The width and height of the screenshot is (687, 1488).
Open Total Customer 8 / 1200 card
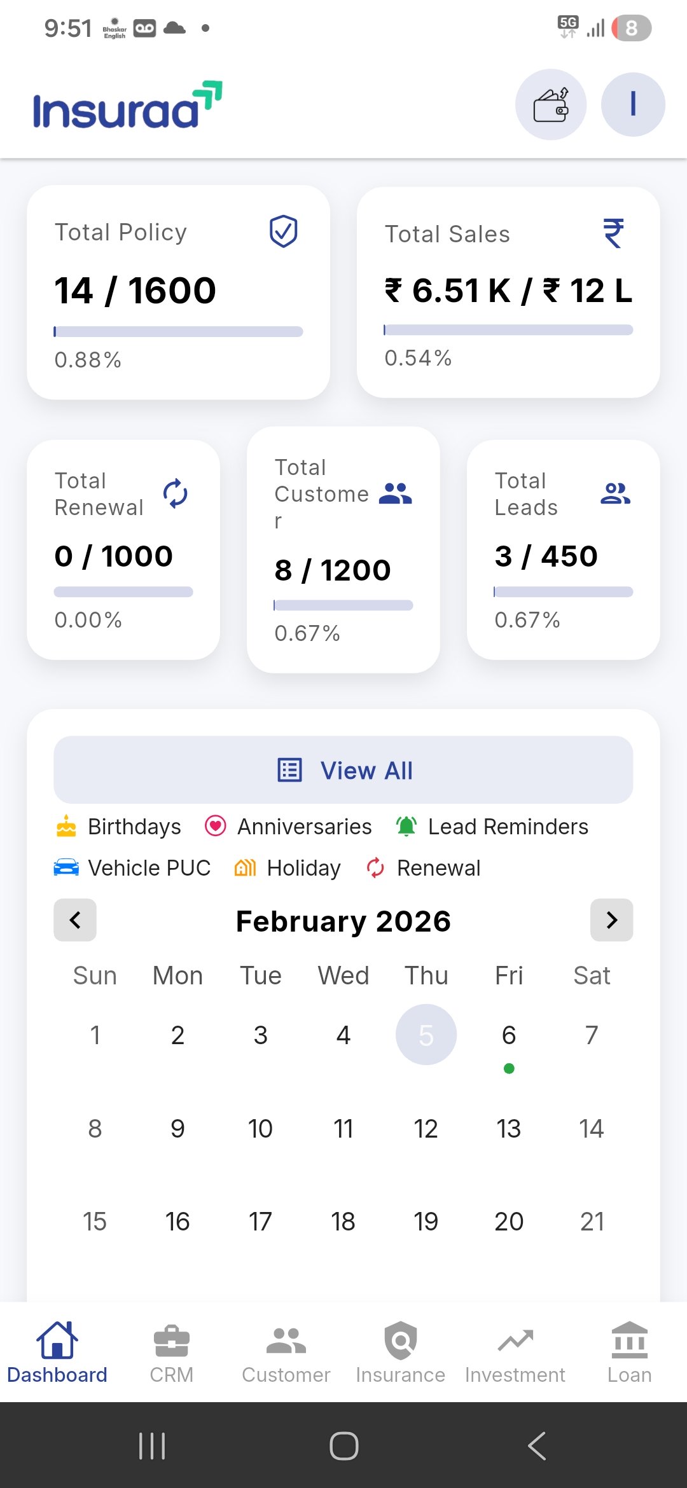click(x=343, y=550)
